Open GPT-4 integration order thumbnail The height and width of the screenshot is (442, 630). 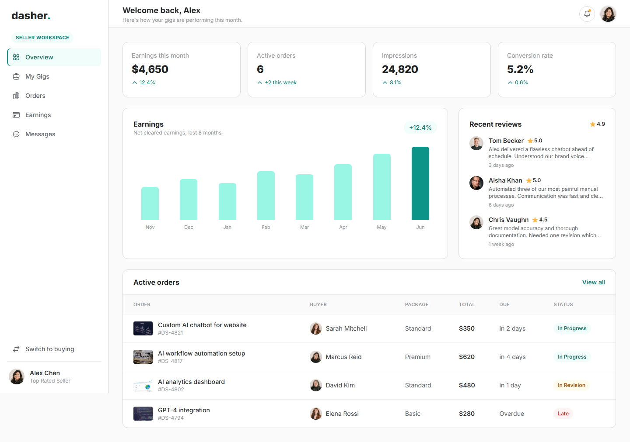point(143,414)
